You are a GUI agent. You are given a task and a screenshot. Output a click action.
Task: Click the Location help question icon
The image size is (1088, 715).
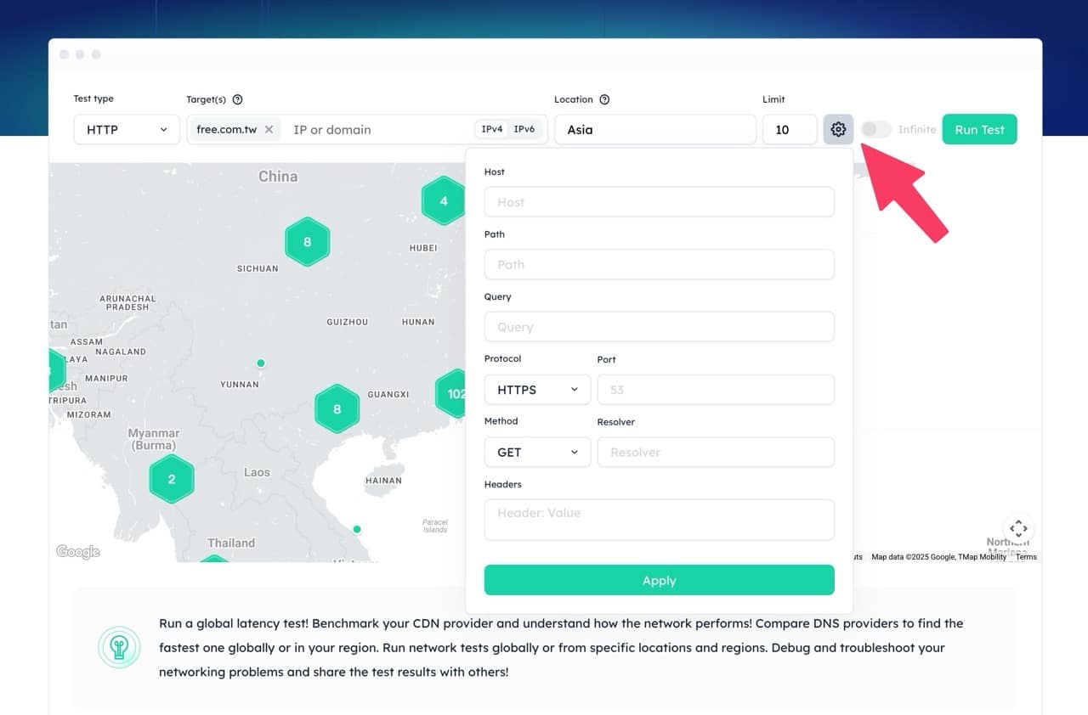[x=604, y=99]
